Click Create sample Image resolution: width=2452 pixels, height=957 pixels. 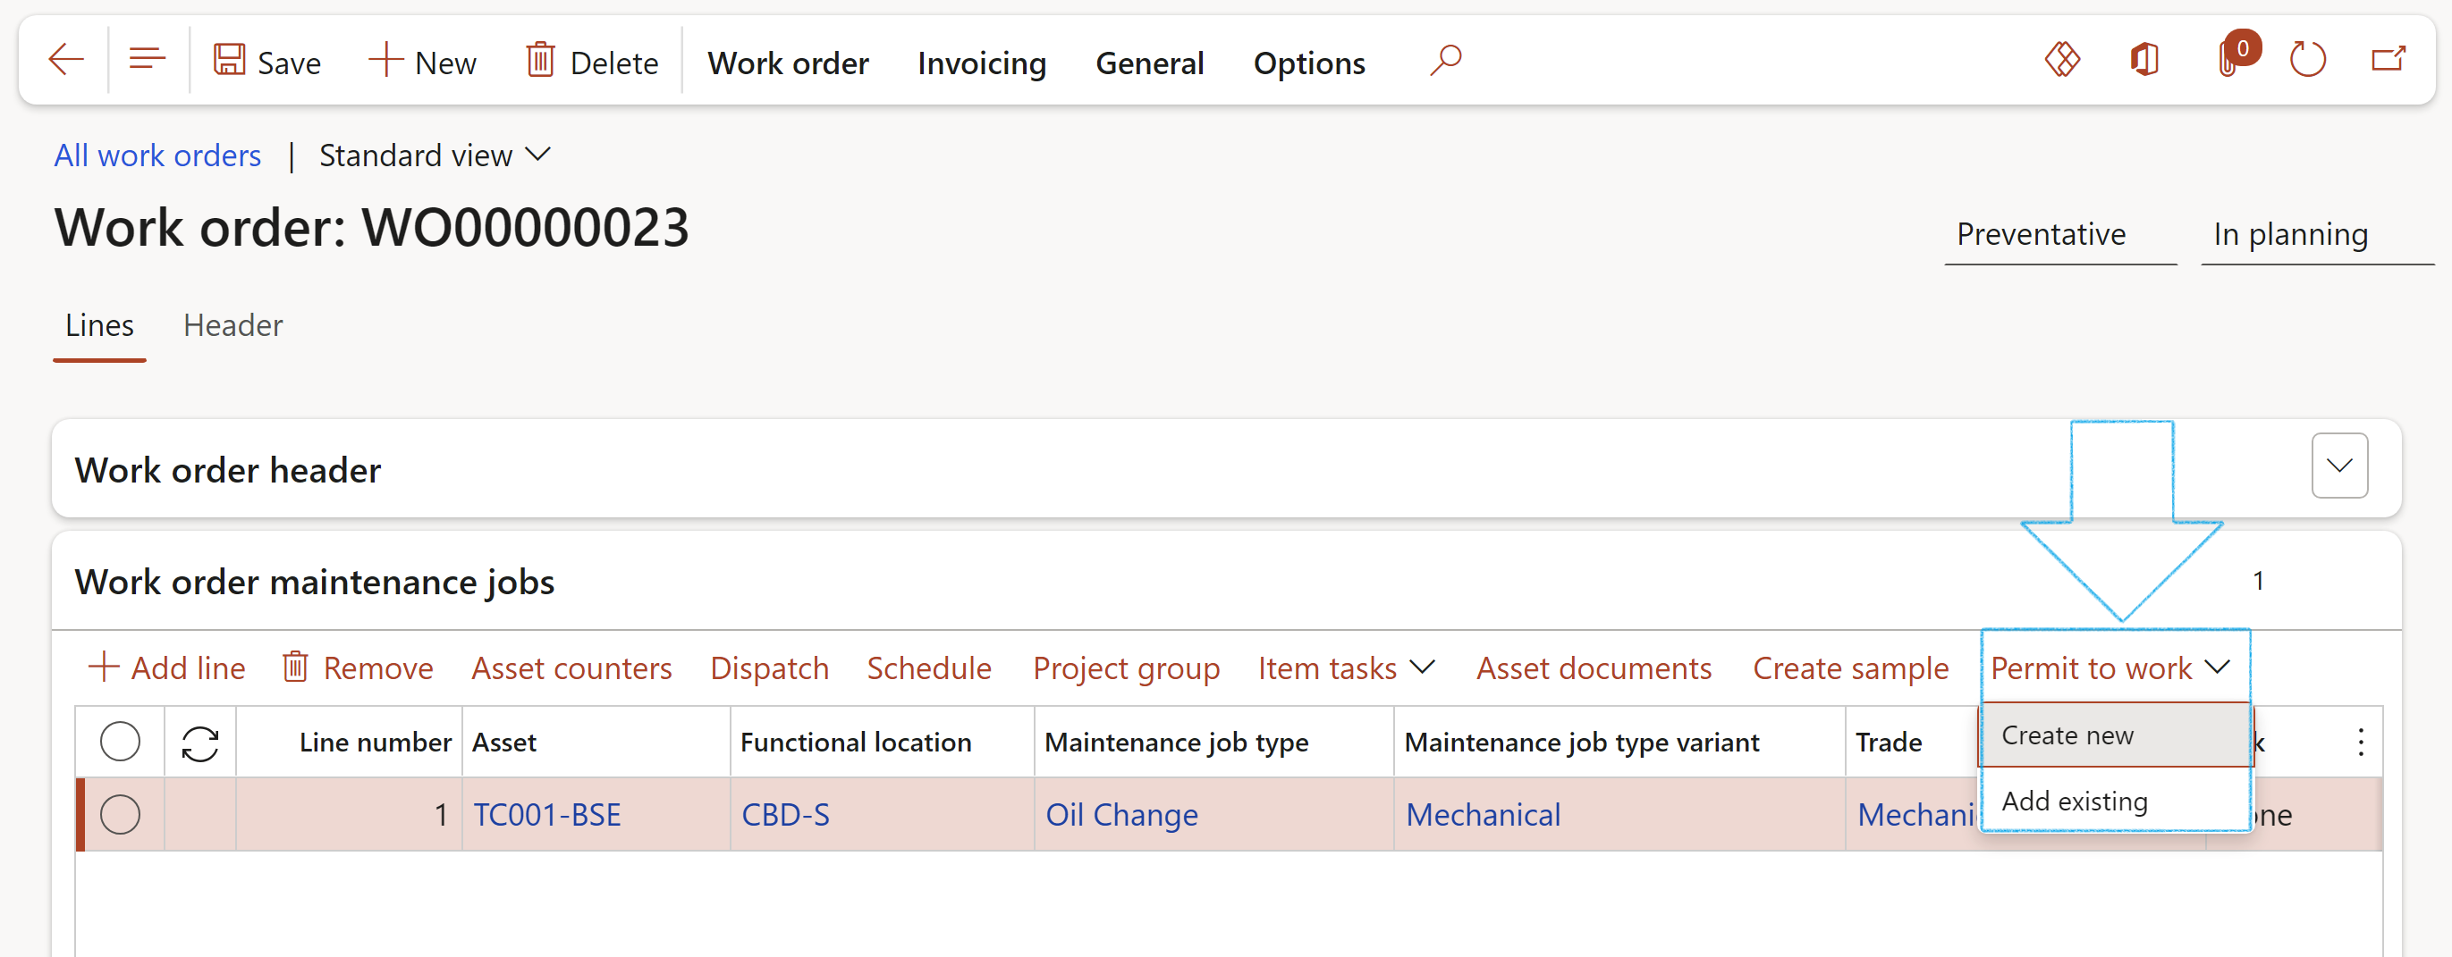(1850, 667)
